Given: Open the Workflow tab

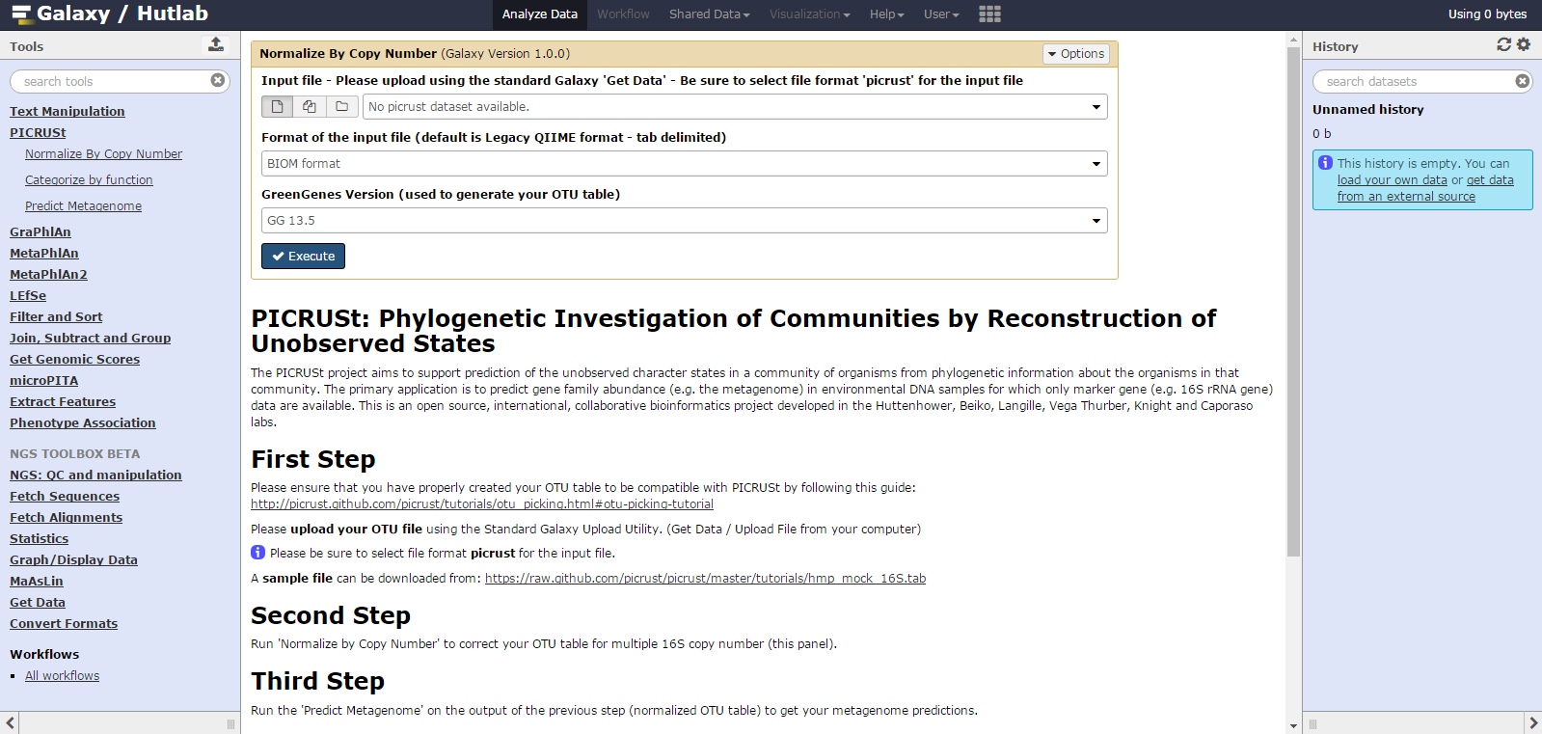Looking at the screenshot, I should 623,14.
